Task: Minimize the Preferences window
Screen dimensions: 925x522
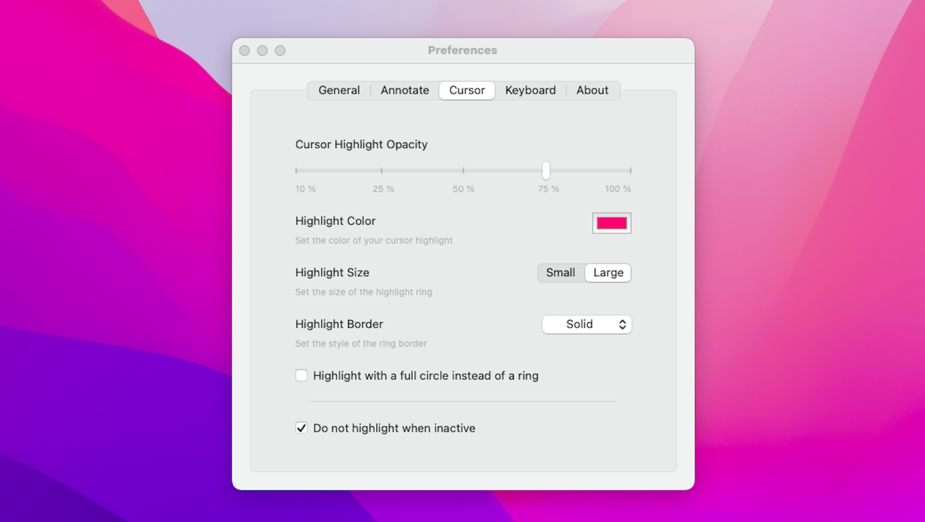Action: (263, 50)
